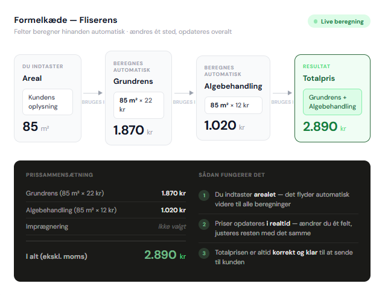Click the arrow between Areal and Grundrens
Screen dimensions: 385x295
(93, 94)
